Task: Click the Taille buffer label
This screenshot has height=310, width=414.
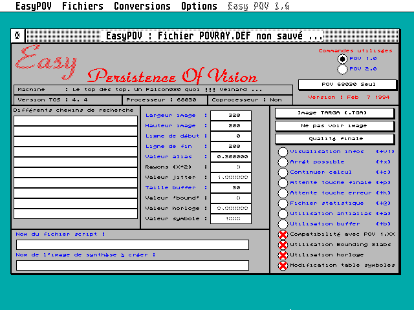Action: (171, 188)
